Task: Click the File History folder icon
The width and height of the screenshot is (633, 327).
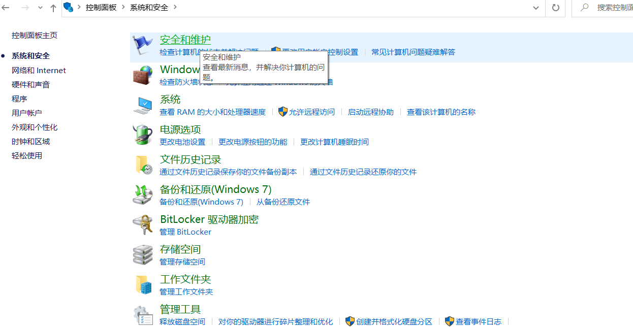Action: coord(143,165)
